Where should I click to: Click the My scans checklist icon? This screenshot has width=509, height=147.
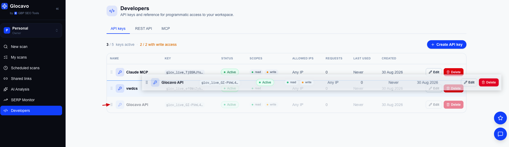pos(6,57)
